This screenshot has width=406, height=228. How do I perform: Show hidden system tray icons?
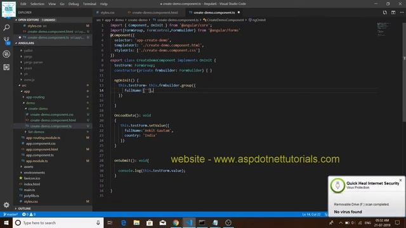click(x=341, y=222)
